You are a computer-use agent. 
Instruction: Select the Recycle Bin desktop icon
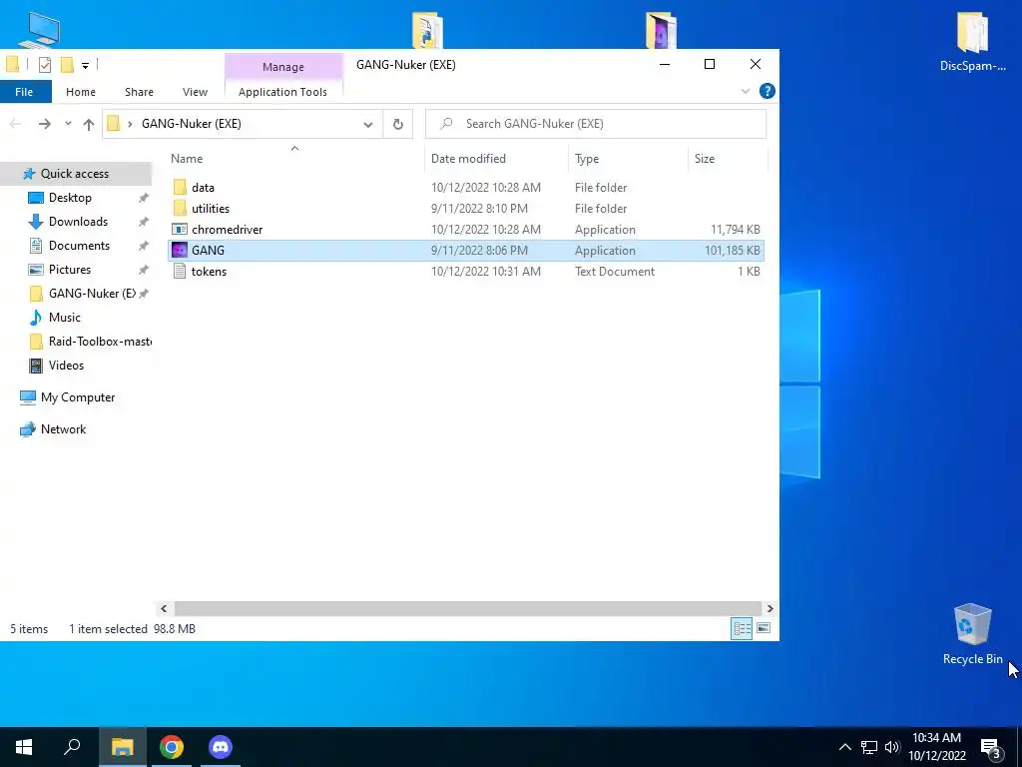[x=972, y=633]
